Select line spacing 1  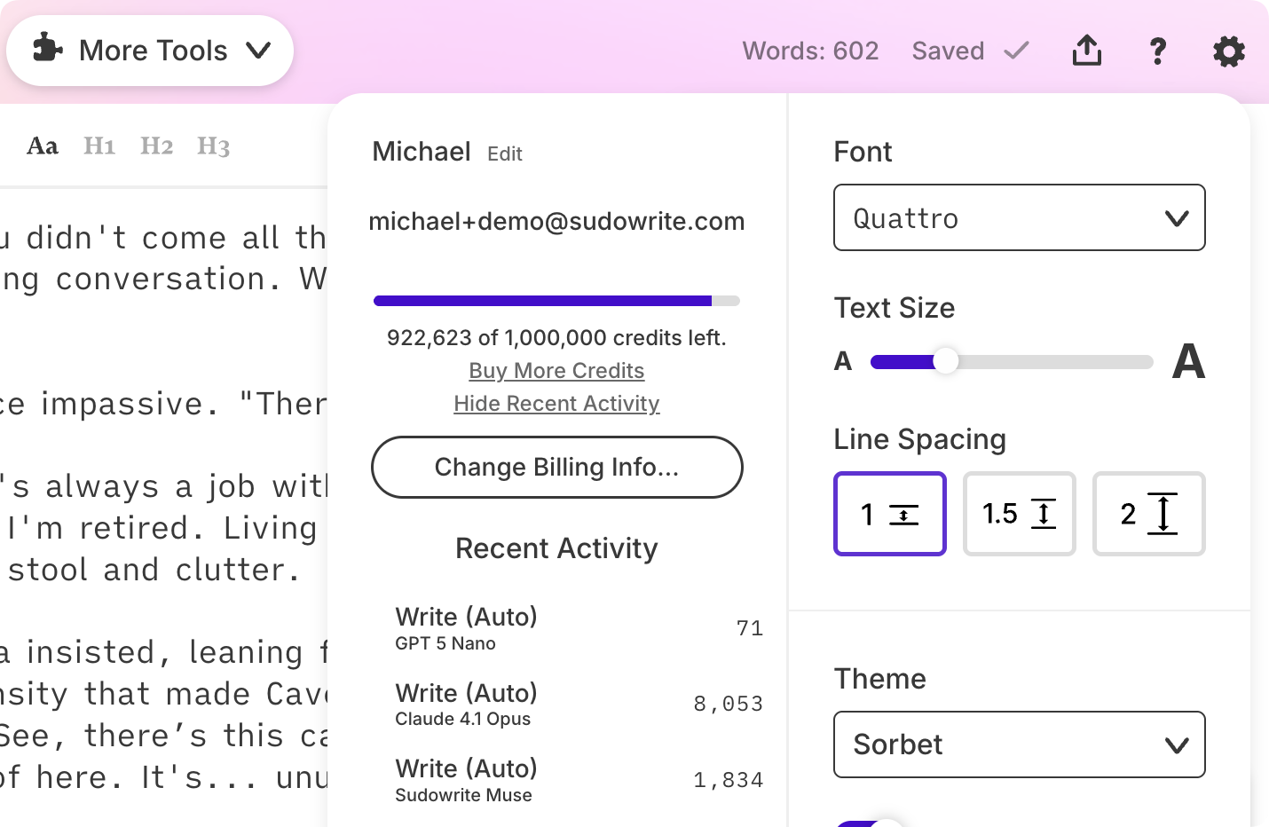click(x=889, y=514)
